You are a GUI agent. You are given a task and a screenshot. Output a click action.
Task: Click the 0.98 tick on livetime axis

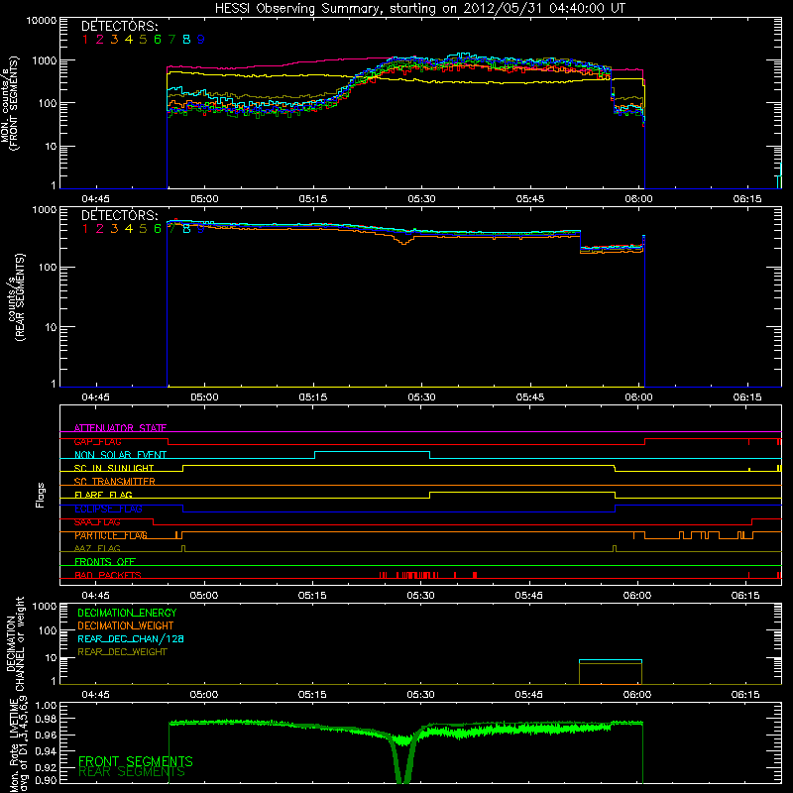(46, 719)
